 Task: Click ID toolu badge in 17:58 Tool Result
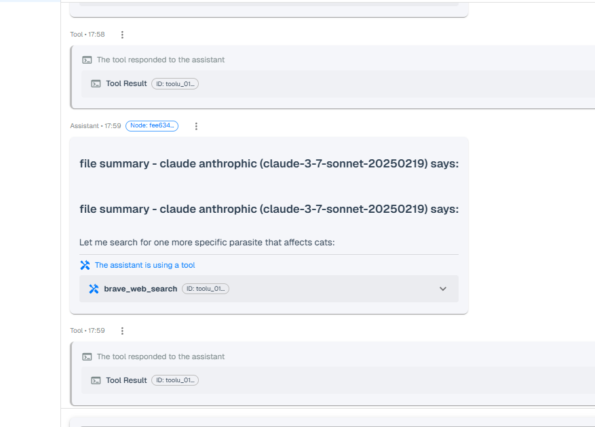point(175,84)
